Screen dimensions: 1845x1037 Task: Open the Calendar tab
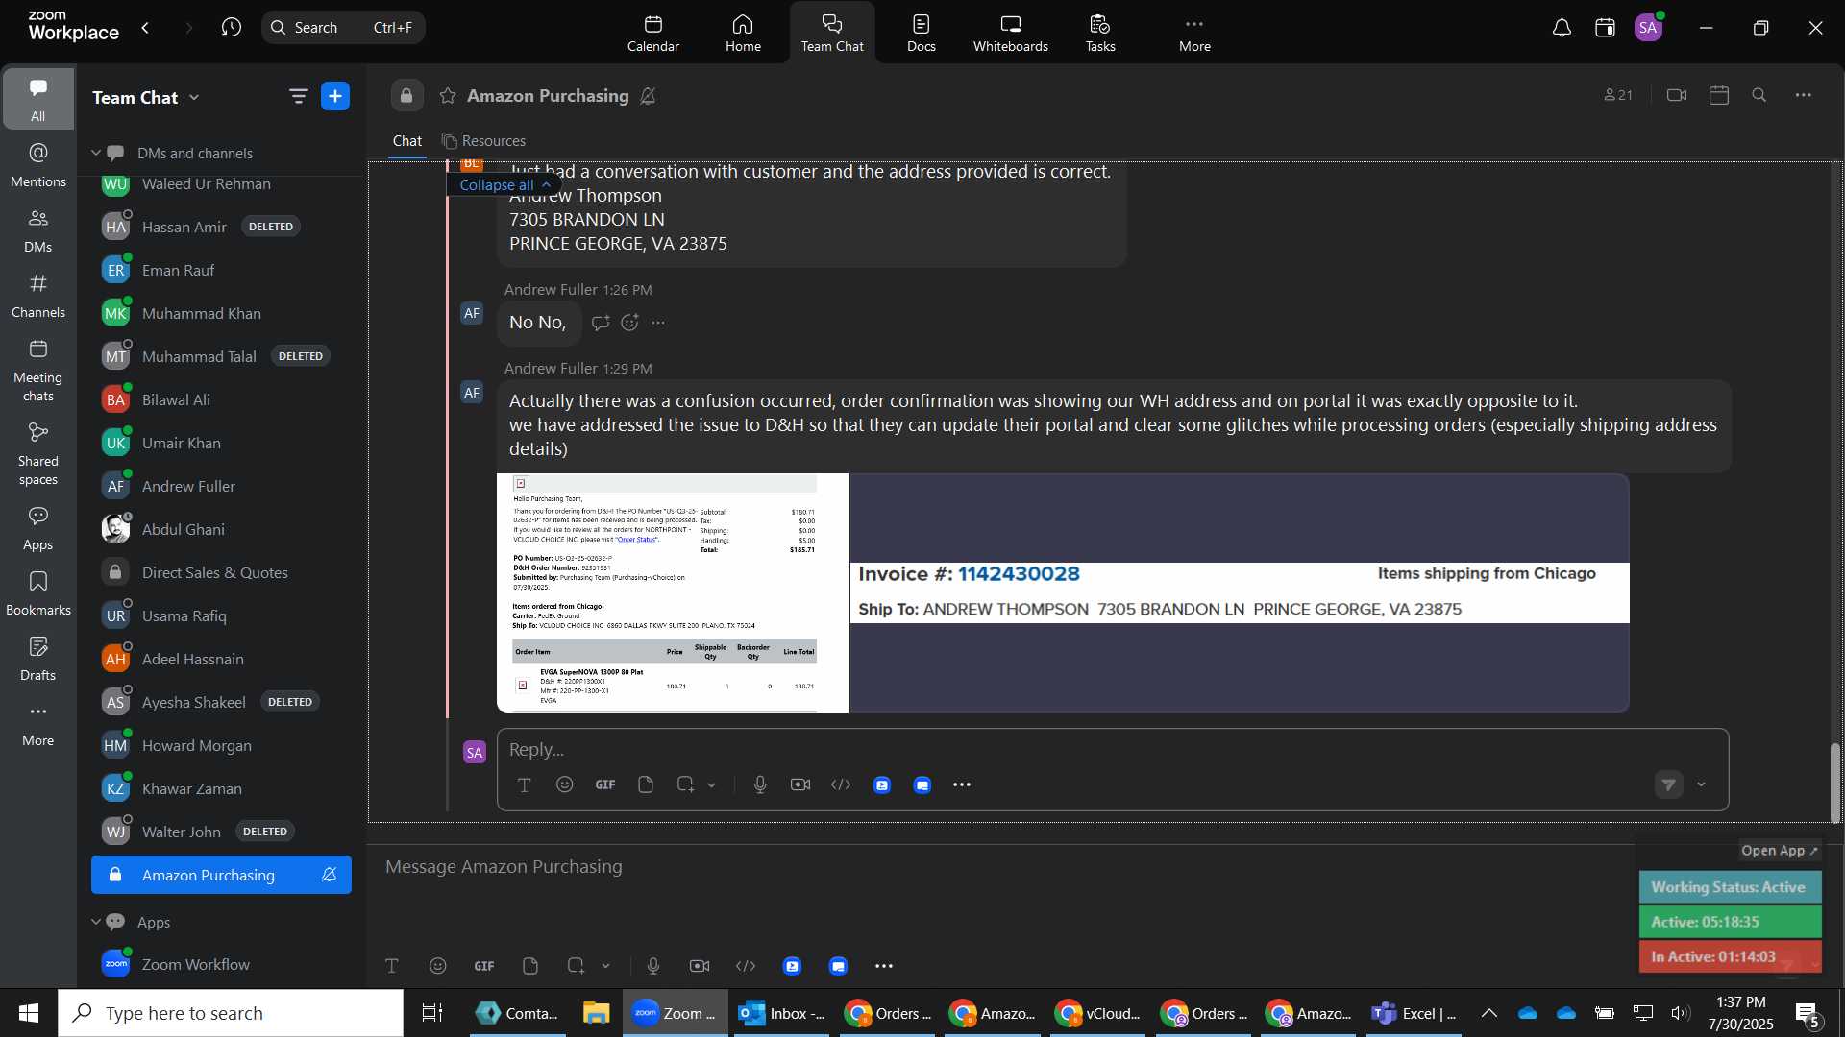click(x=653, y=34)
